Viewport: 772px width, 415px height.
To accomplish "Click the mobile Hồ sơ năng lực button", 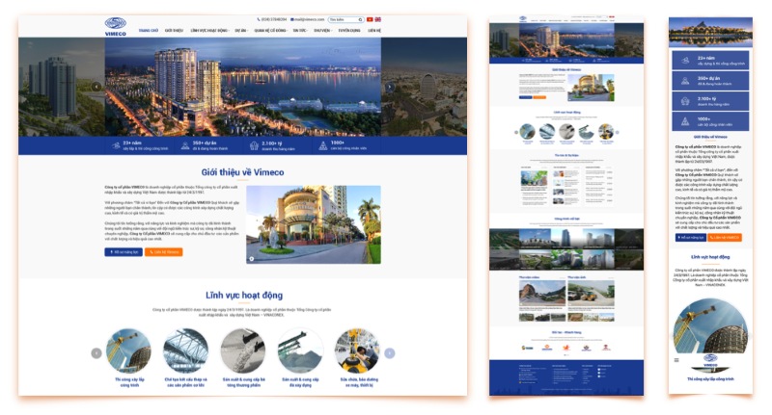I will (x=691, y=238).
